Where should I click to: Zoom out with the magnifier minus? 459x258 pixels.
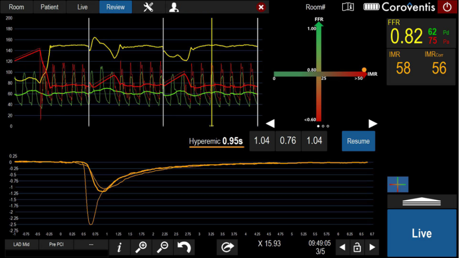click(162, 247)
